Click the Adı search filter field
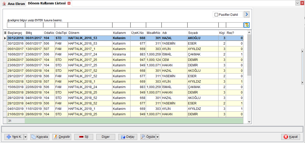 tap(175, 25)
